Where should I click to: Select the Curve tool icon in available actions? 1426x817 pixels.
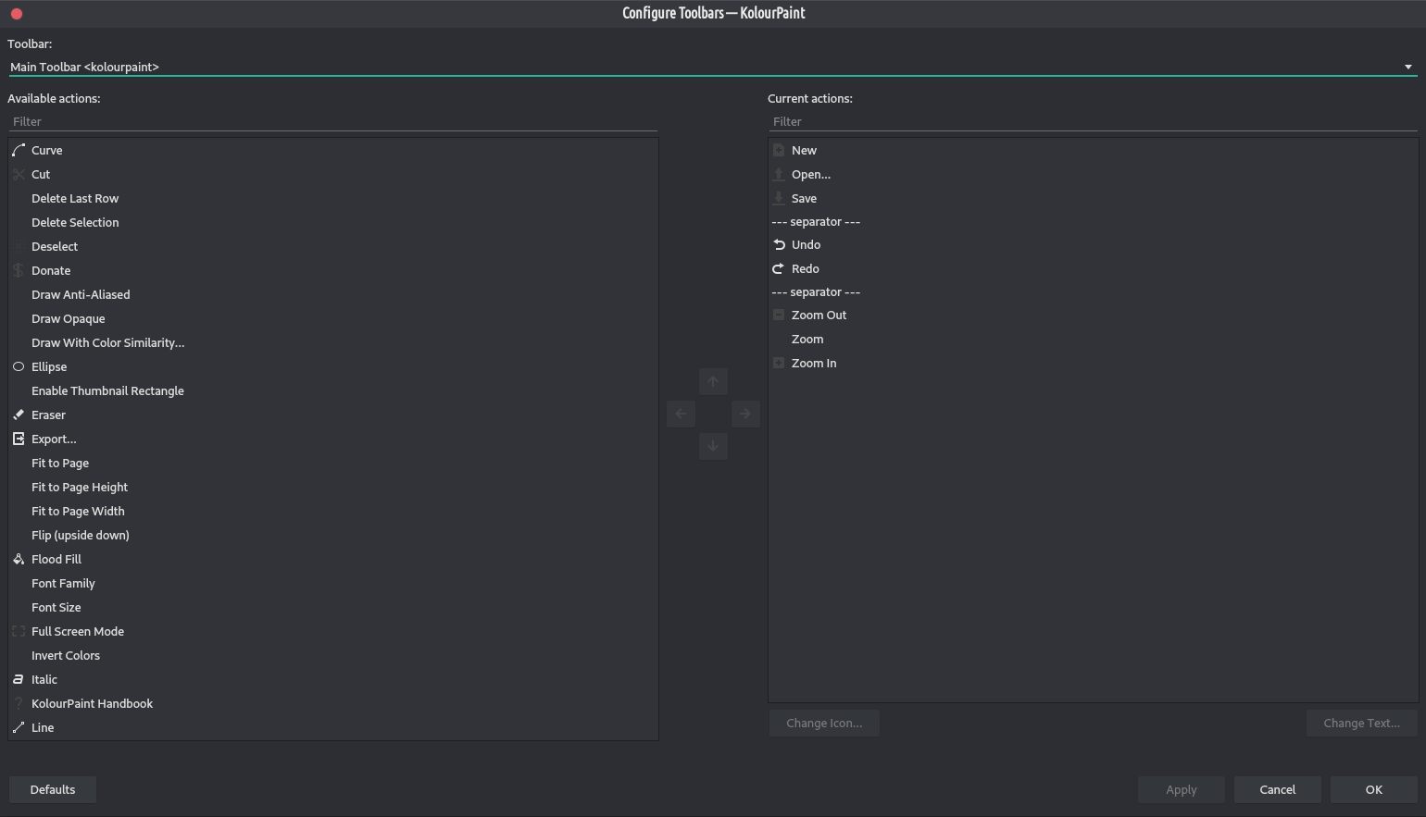19,150
